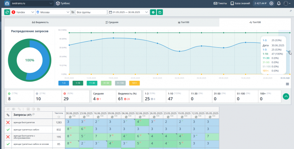Toggle the 1-3 legend series
294x149 pixels.
pyautogui.click(x=64, y=83)
